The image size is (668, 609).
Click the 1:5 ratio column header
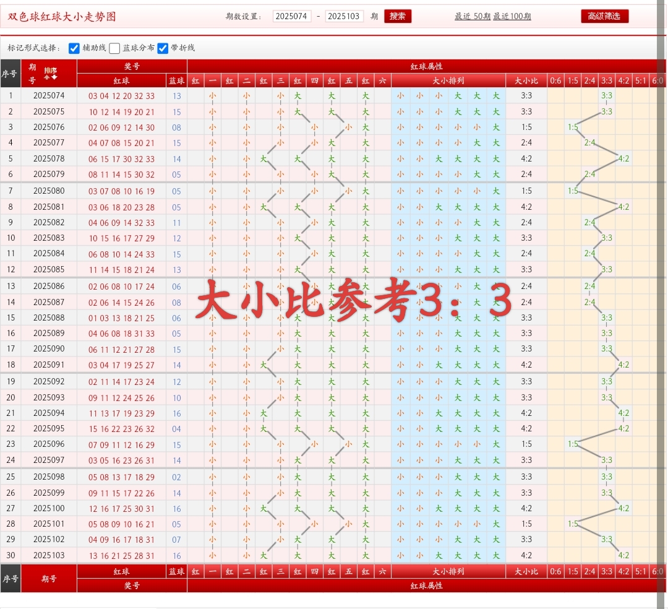pyautogui.click(x=572, y=80)
